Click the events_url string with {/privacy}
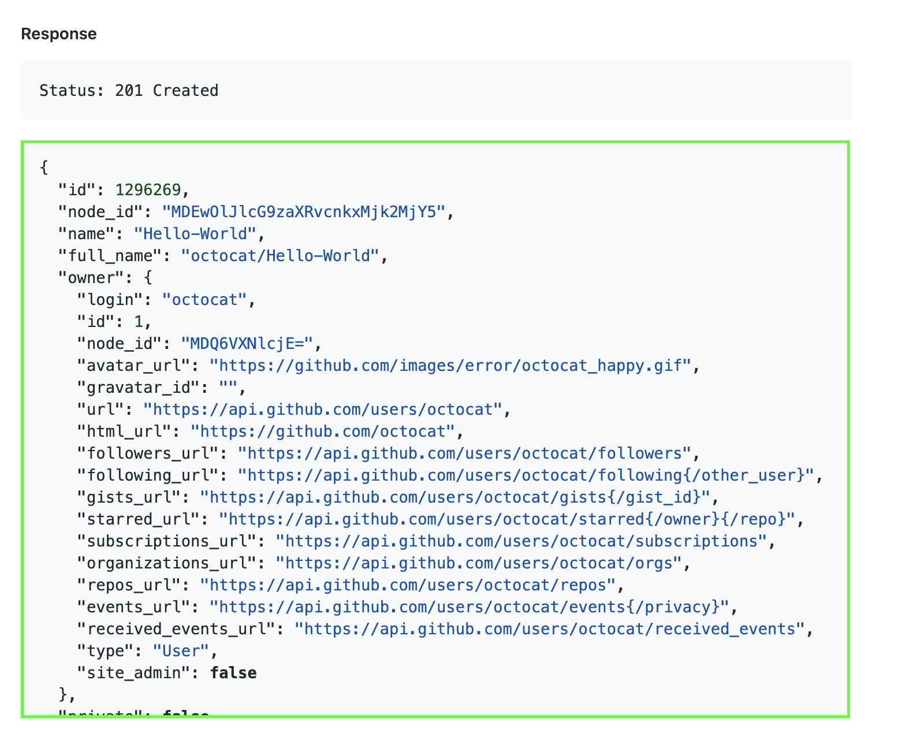This screenshot has width=902, height=751. 469,607
